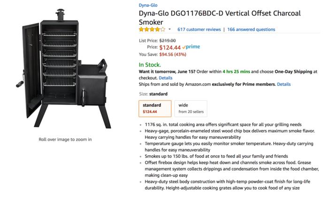The image size is (328, 198).
Task: Click the smoker product image
Action: (63, 69)
